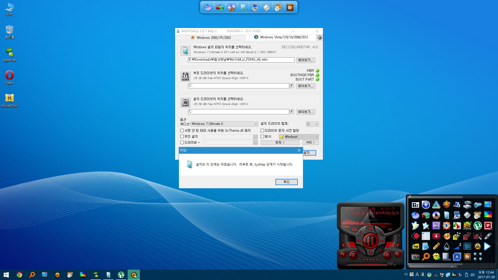Launch AIMP orange triangle icon in launcher panel
Image resolution: width=498 pixels, height=280 pixels.
coord(478,246)
